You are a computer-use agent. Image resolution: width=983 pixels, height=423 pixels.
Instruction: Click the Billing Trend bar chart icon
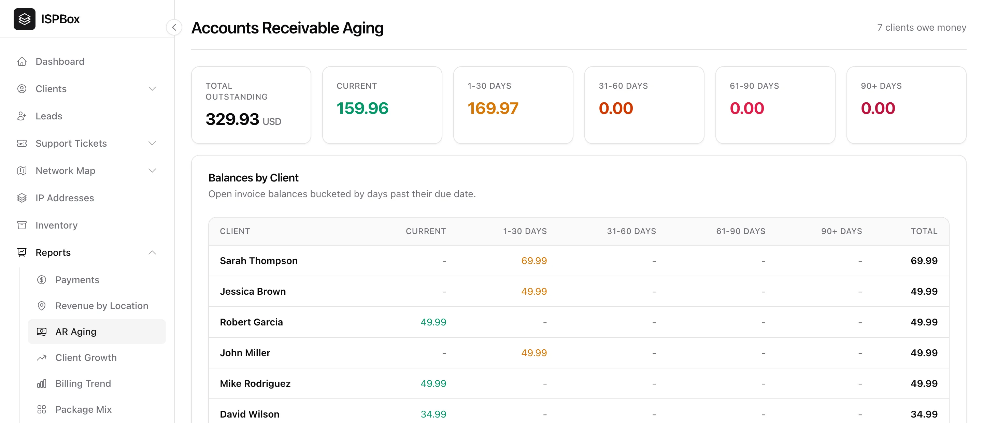pyautogui.click(x=42, y=383)
